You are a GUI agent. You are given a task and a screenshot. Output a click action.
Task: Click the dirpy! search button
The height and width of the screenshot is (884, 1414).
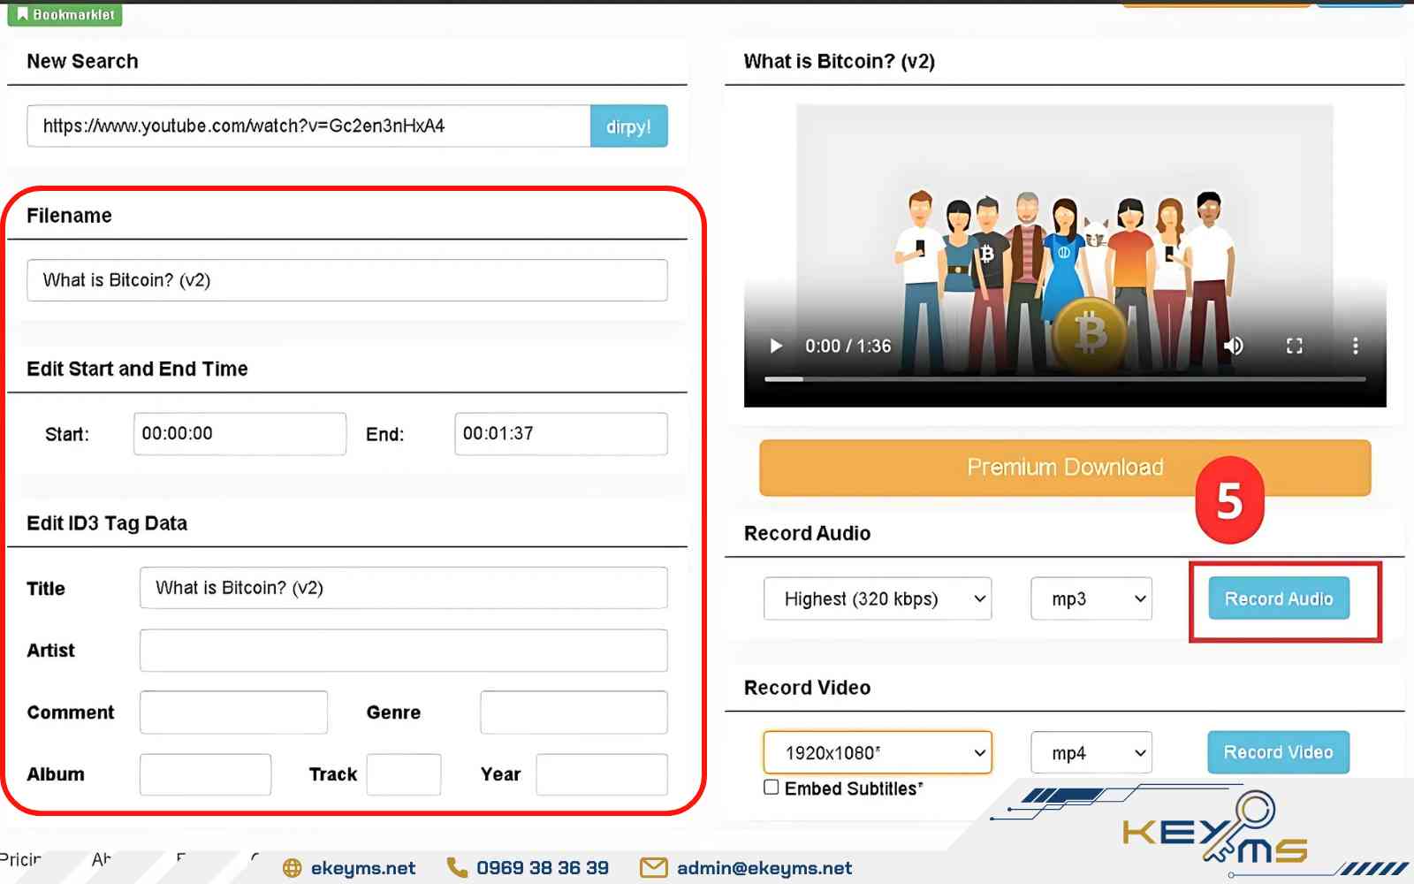click(x=628, y=126)
